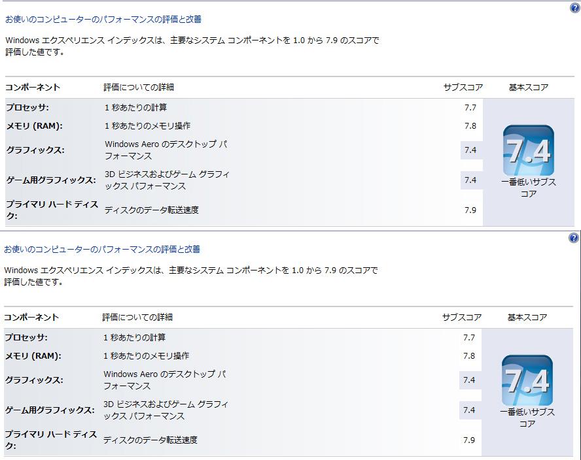Click the 7.4 base score badge in upper panel
The width and height of the screenshot is (581, 460).
529,151
